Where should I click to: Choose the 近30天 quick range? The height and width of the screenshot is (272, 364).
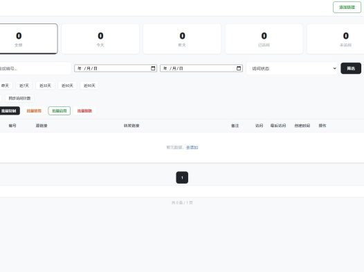point(45,86)
